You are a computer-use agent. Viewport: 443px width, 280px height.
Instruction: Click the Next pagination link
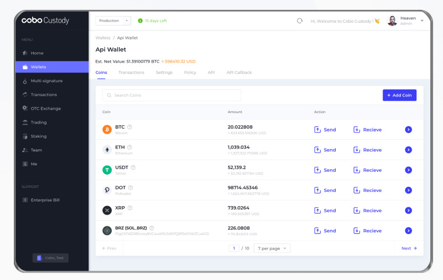tap(409, 248)
